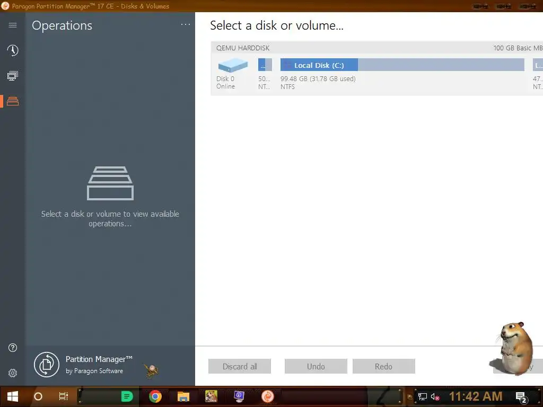Open the help question-mark icon
Image resolution: width=543 pixels, height=407 pixels.
(x=13, y=348)
